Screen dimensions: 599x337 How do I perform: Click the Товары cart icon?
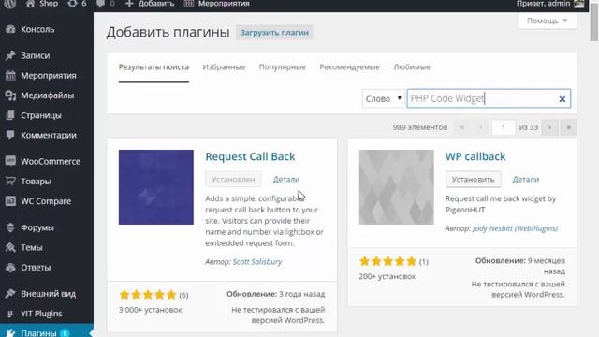tap(10, 181)
